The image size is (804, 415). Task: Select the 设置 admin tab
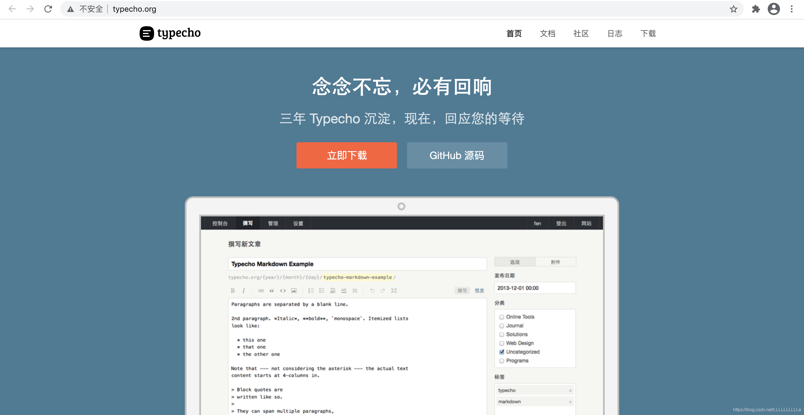298,223
